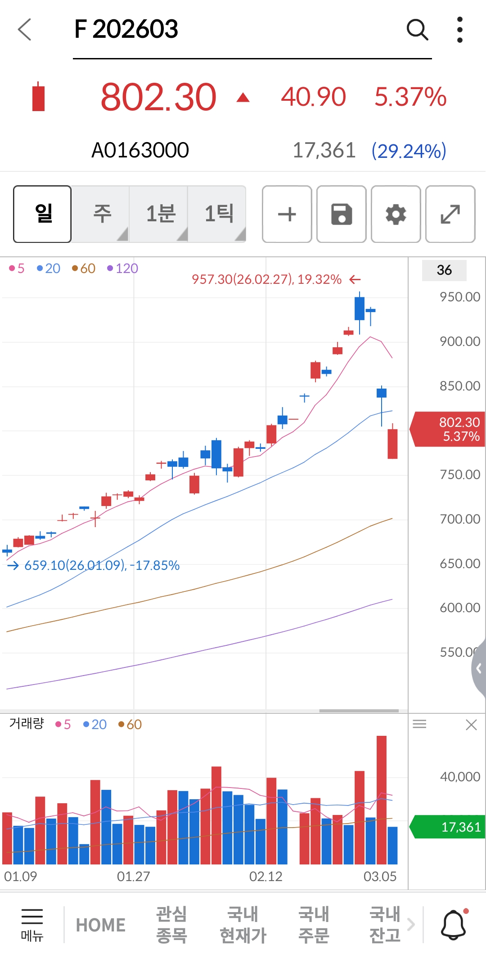Image resolution: width=486 pixels, height=958 pixels.
Task: Open chart settings gear icon
Action: click(x=396, y=214)
